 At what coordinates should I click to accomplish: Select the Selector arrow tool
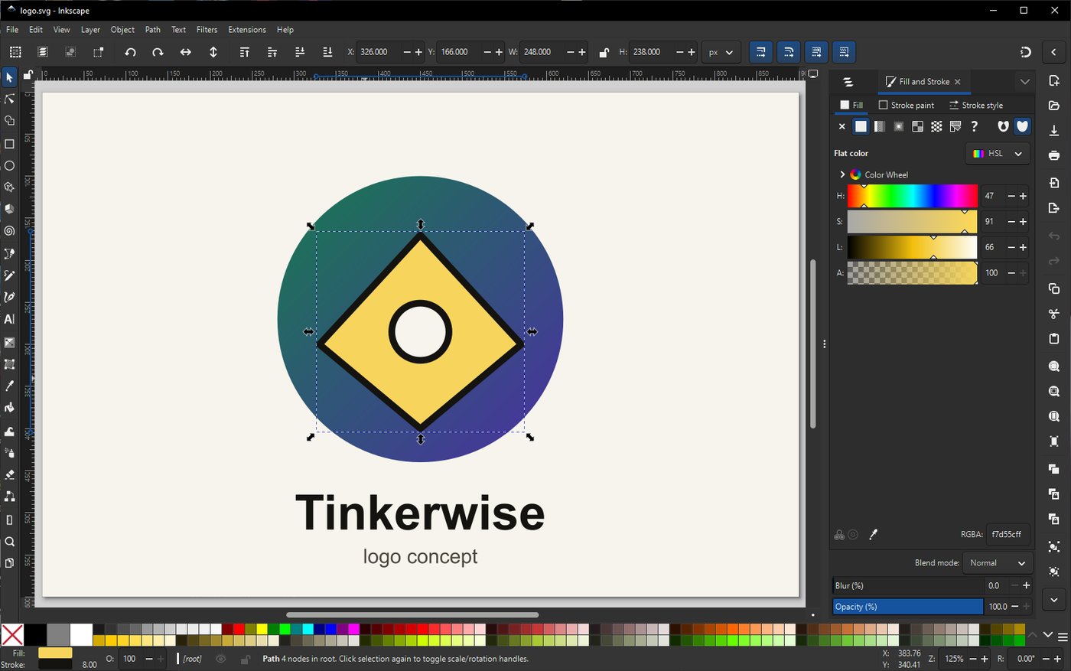9,77
